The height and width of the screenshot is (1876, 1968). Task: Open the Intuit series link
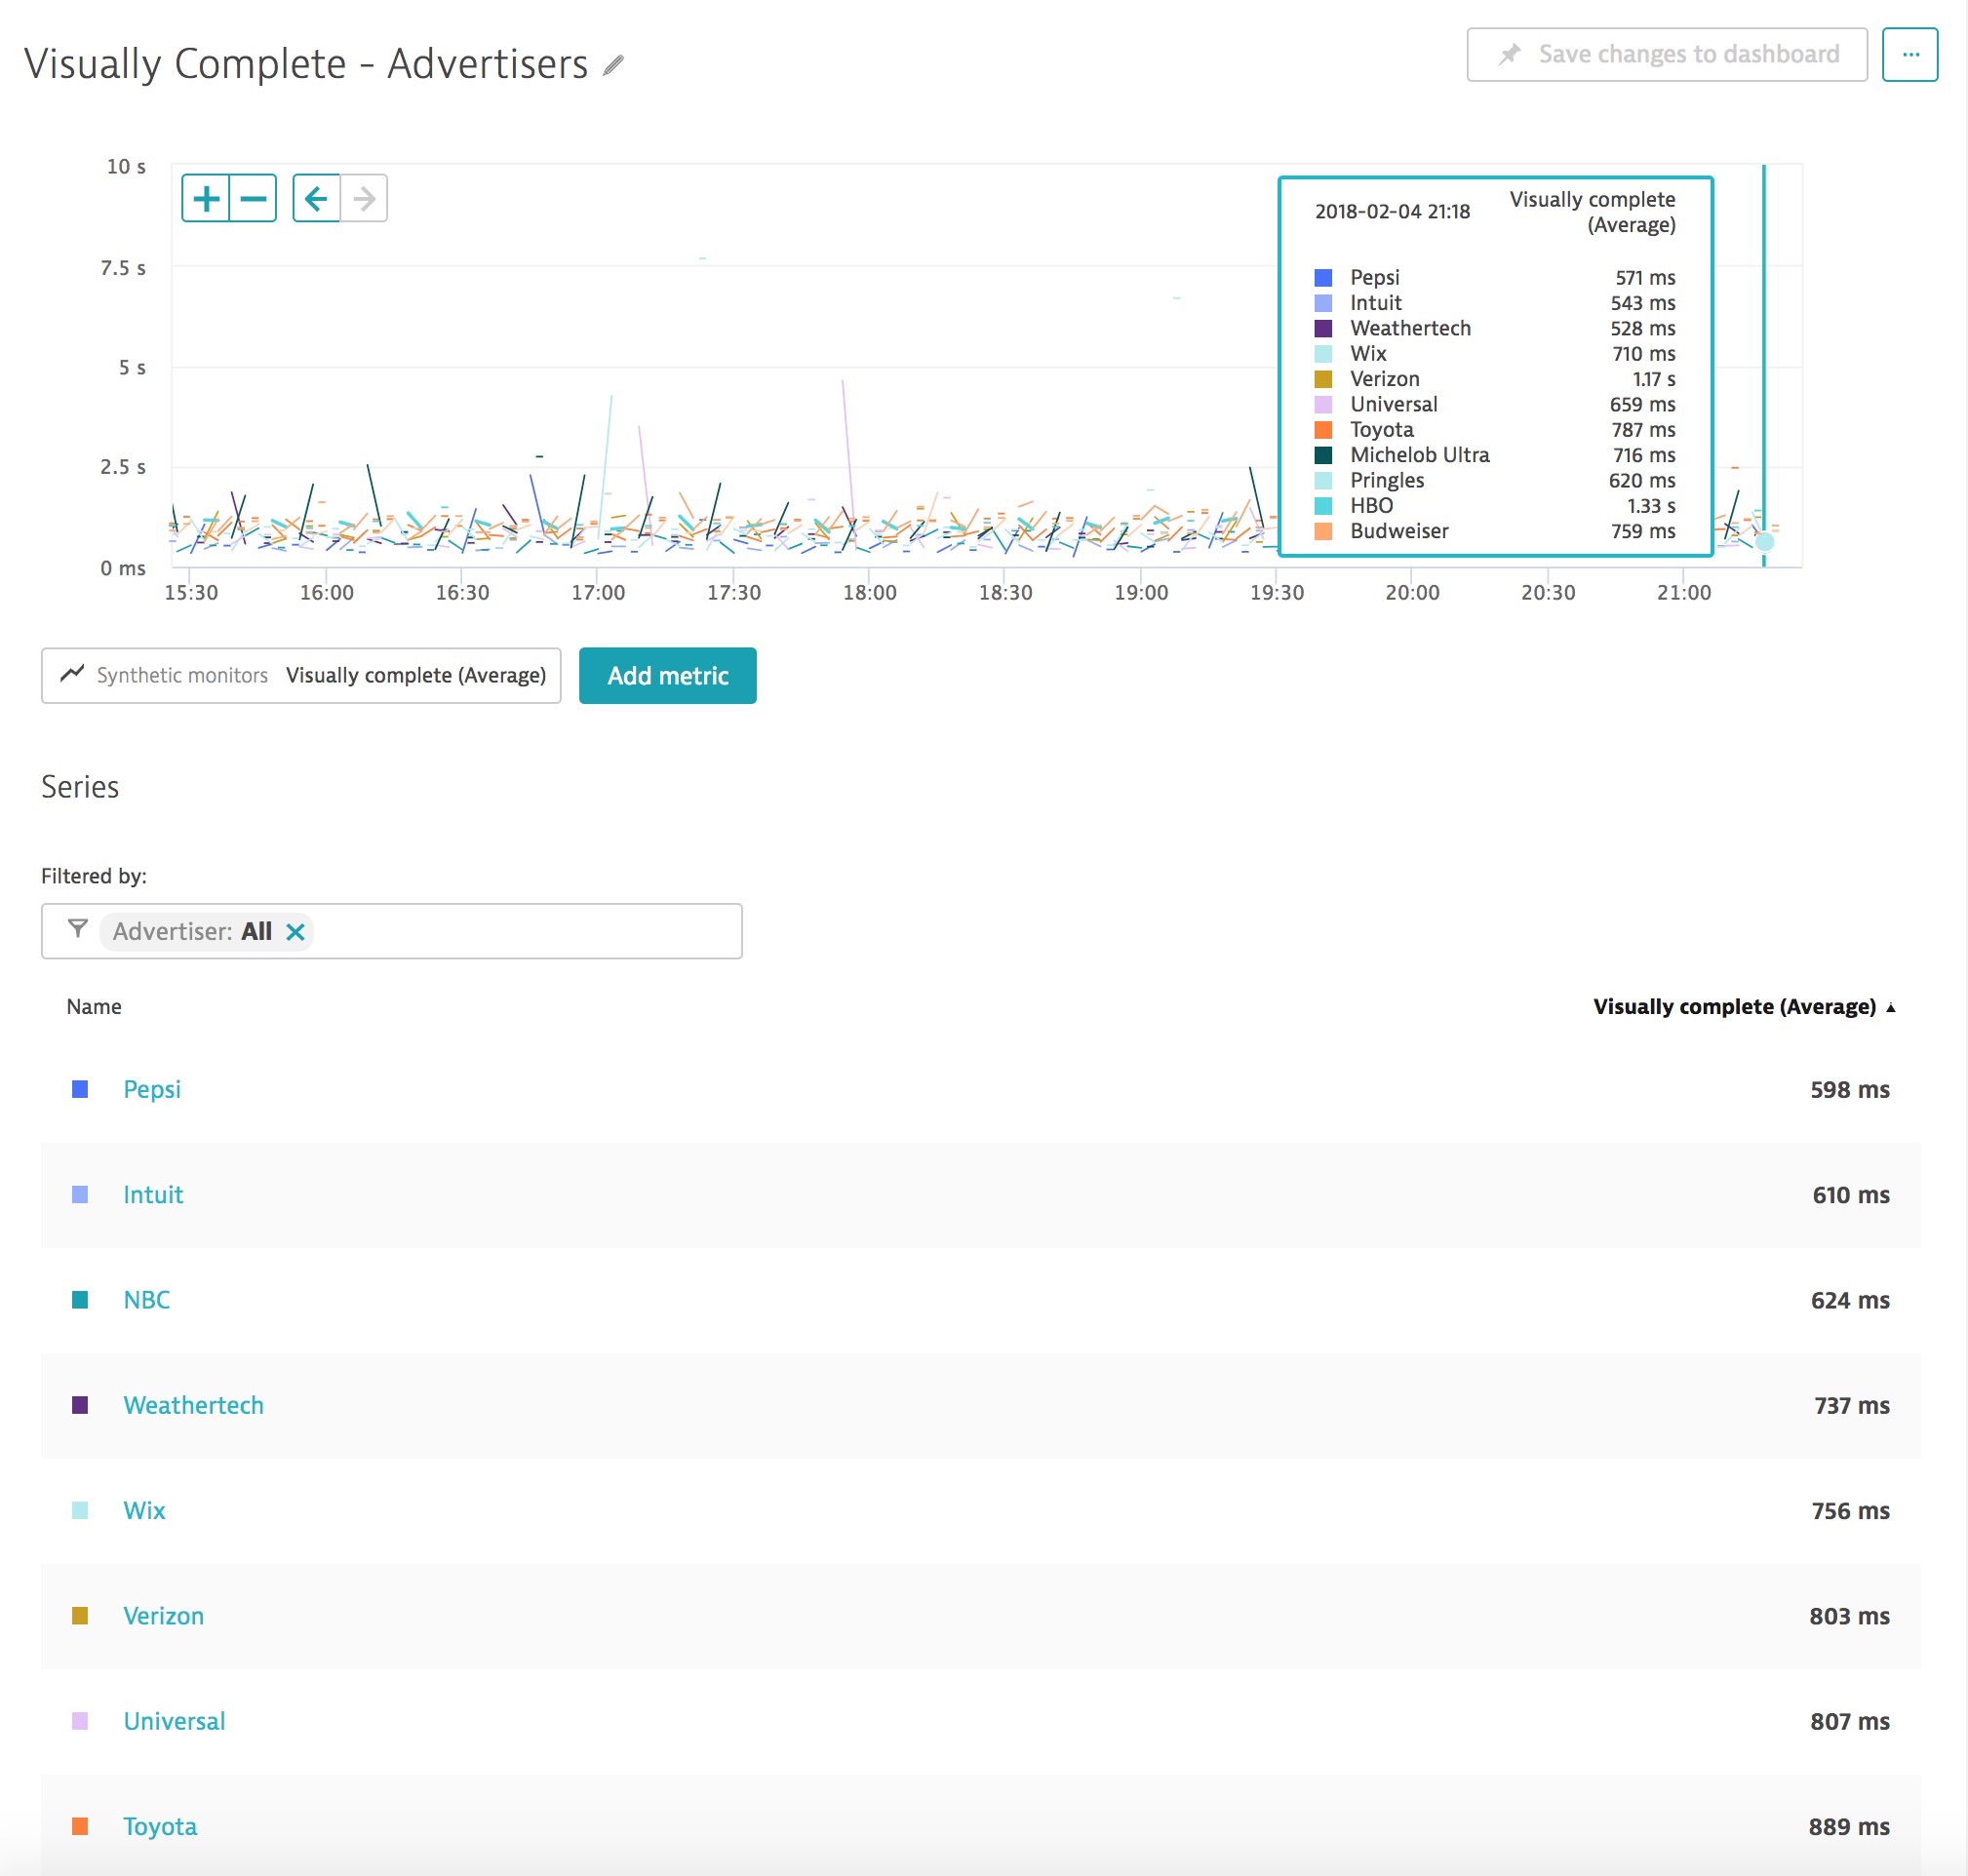(x=153, y=1194)
